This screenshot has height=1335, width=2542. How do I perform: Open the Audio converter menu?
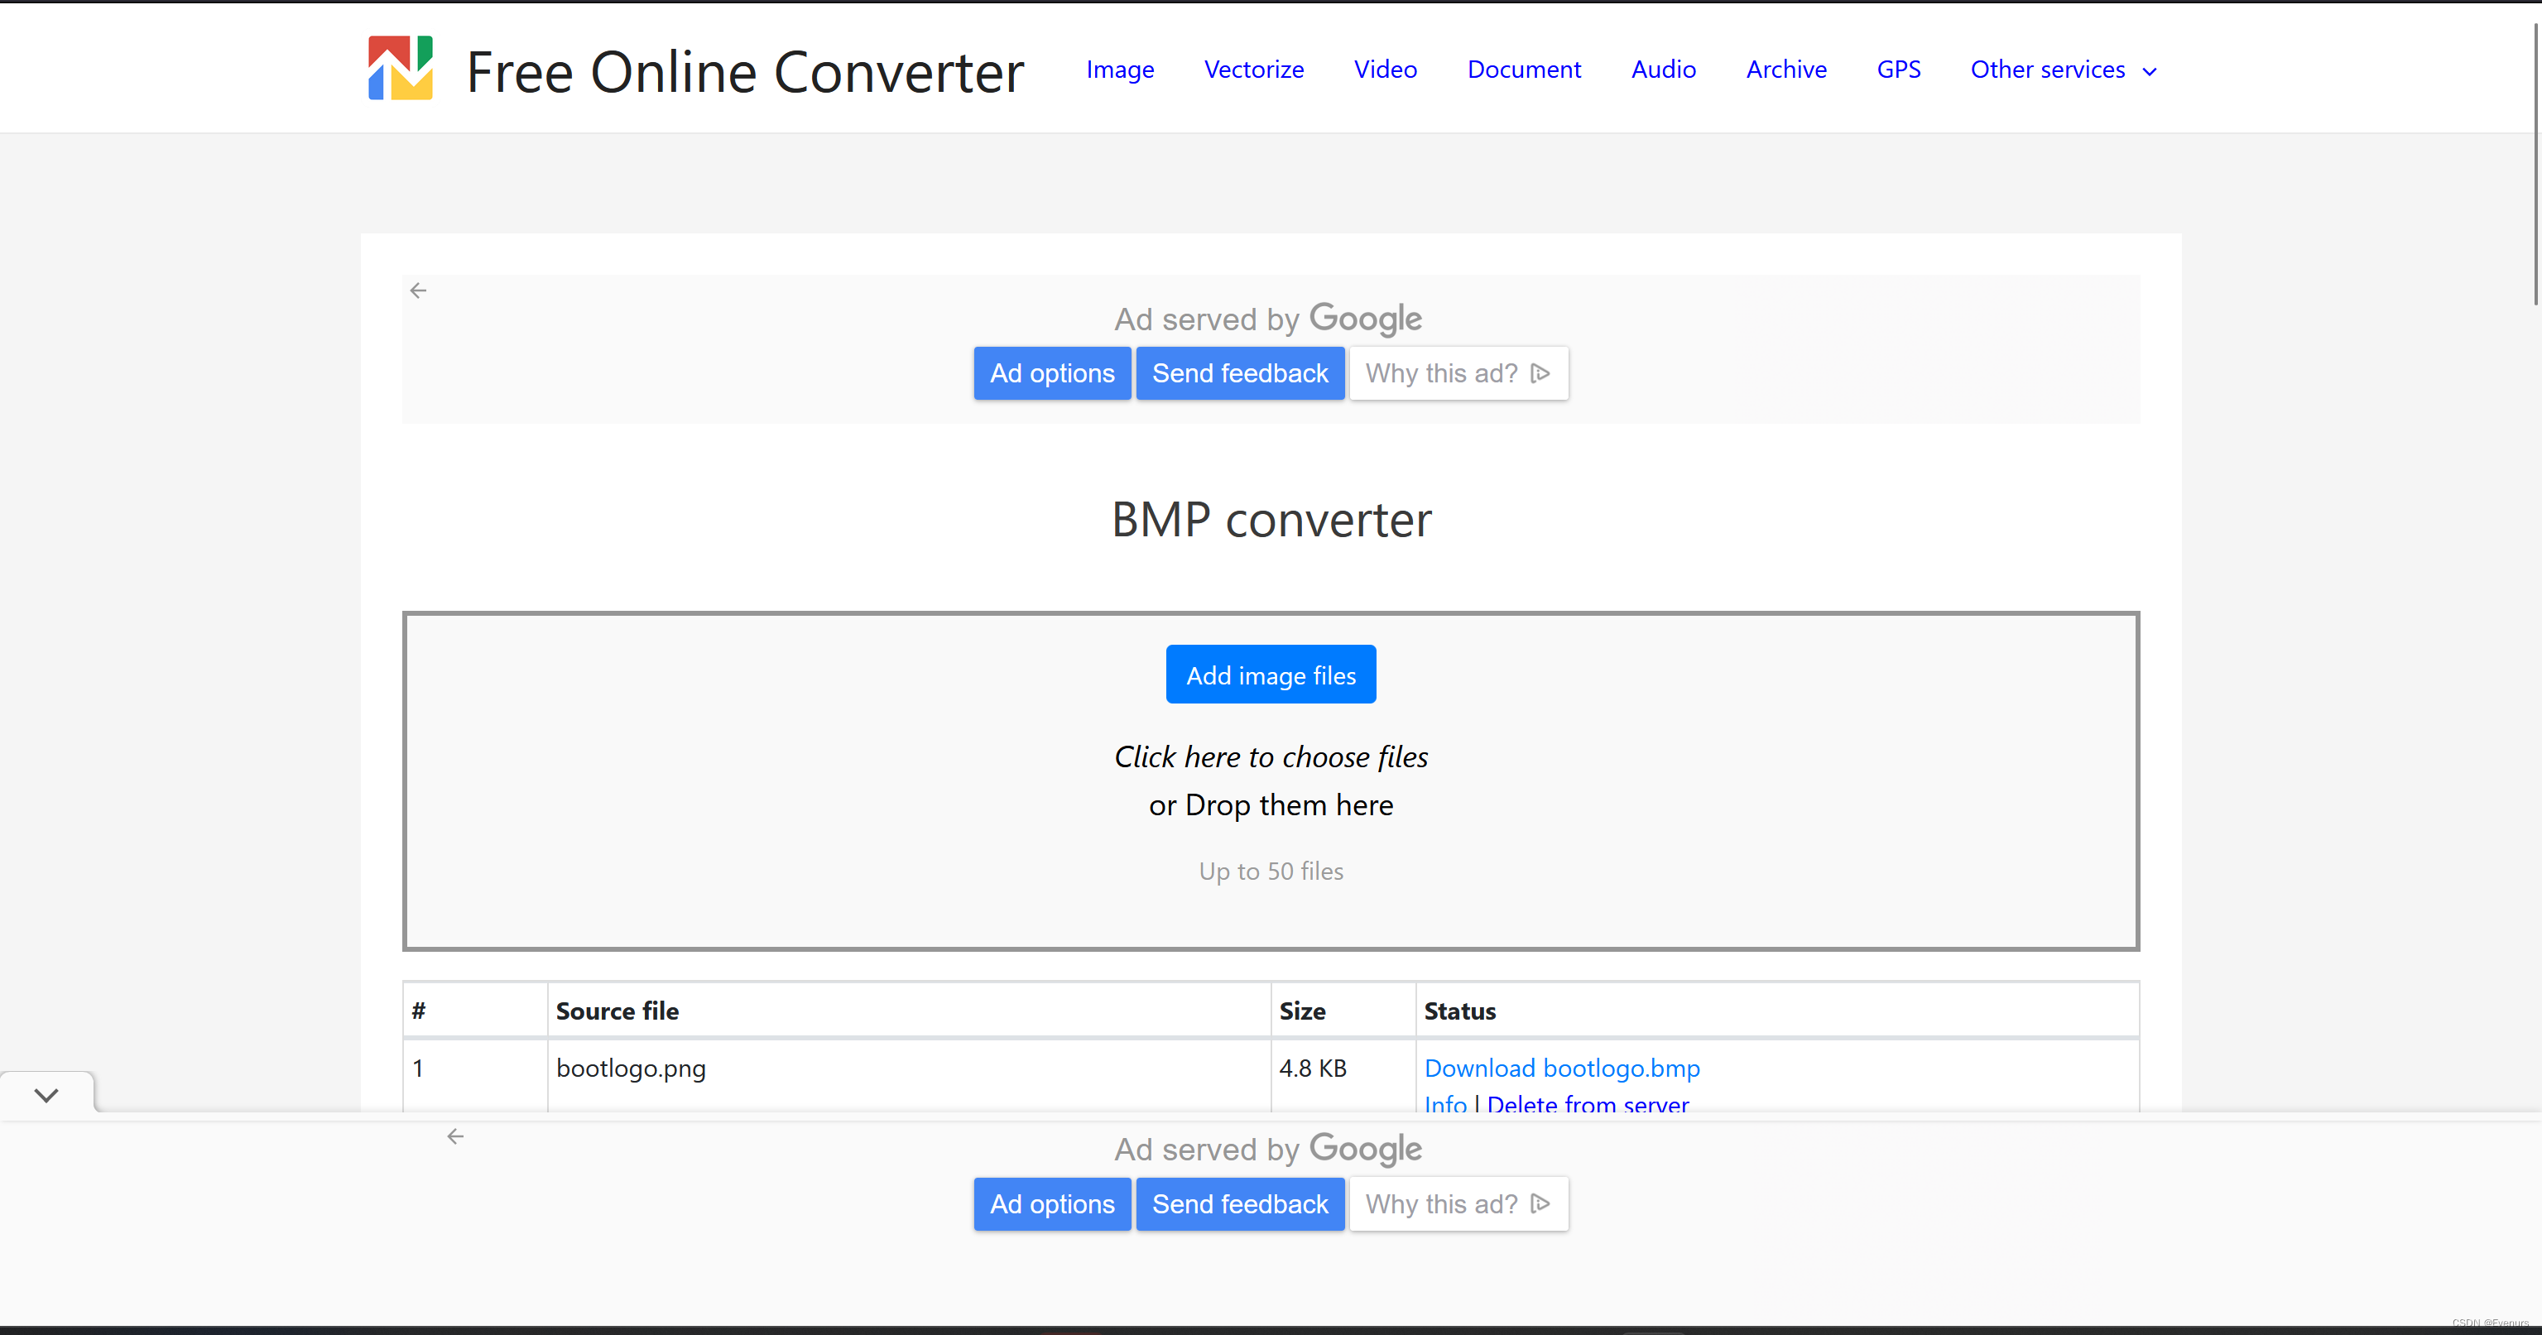pos(1663,70)
